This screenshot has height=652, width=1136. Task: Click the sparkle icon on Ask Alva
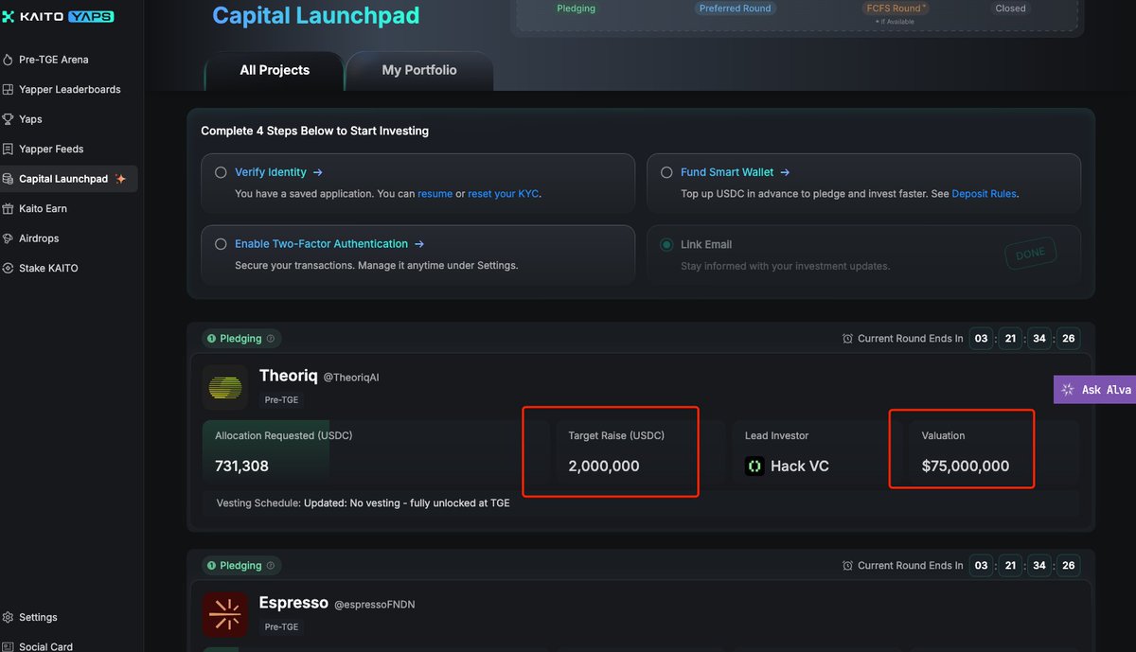1068,390
